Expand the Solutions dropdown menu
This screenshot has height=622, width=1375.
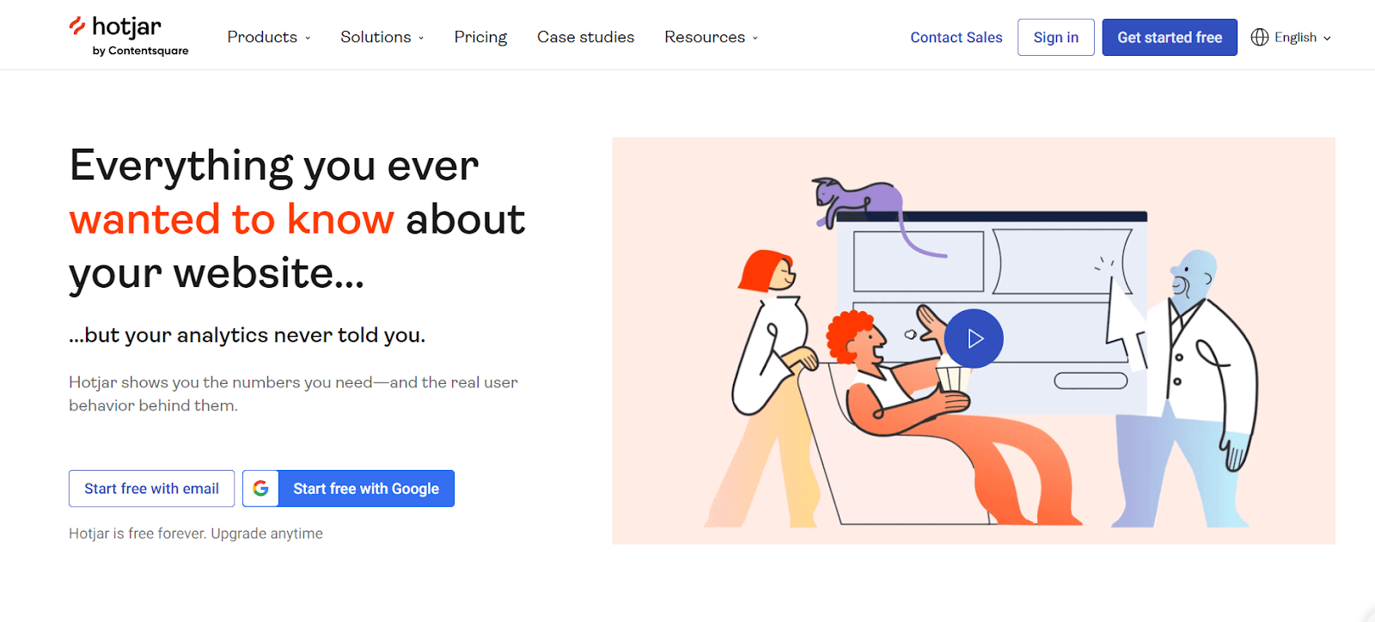(x=382, y=37)
